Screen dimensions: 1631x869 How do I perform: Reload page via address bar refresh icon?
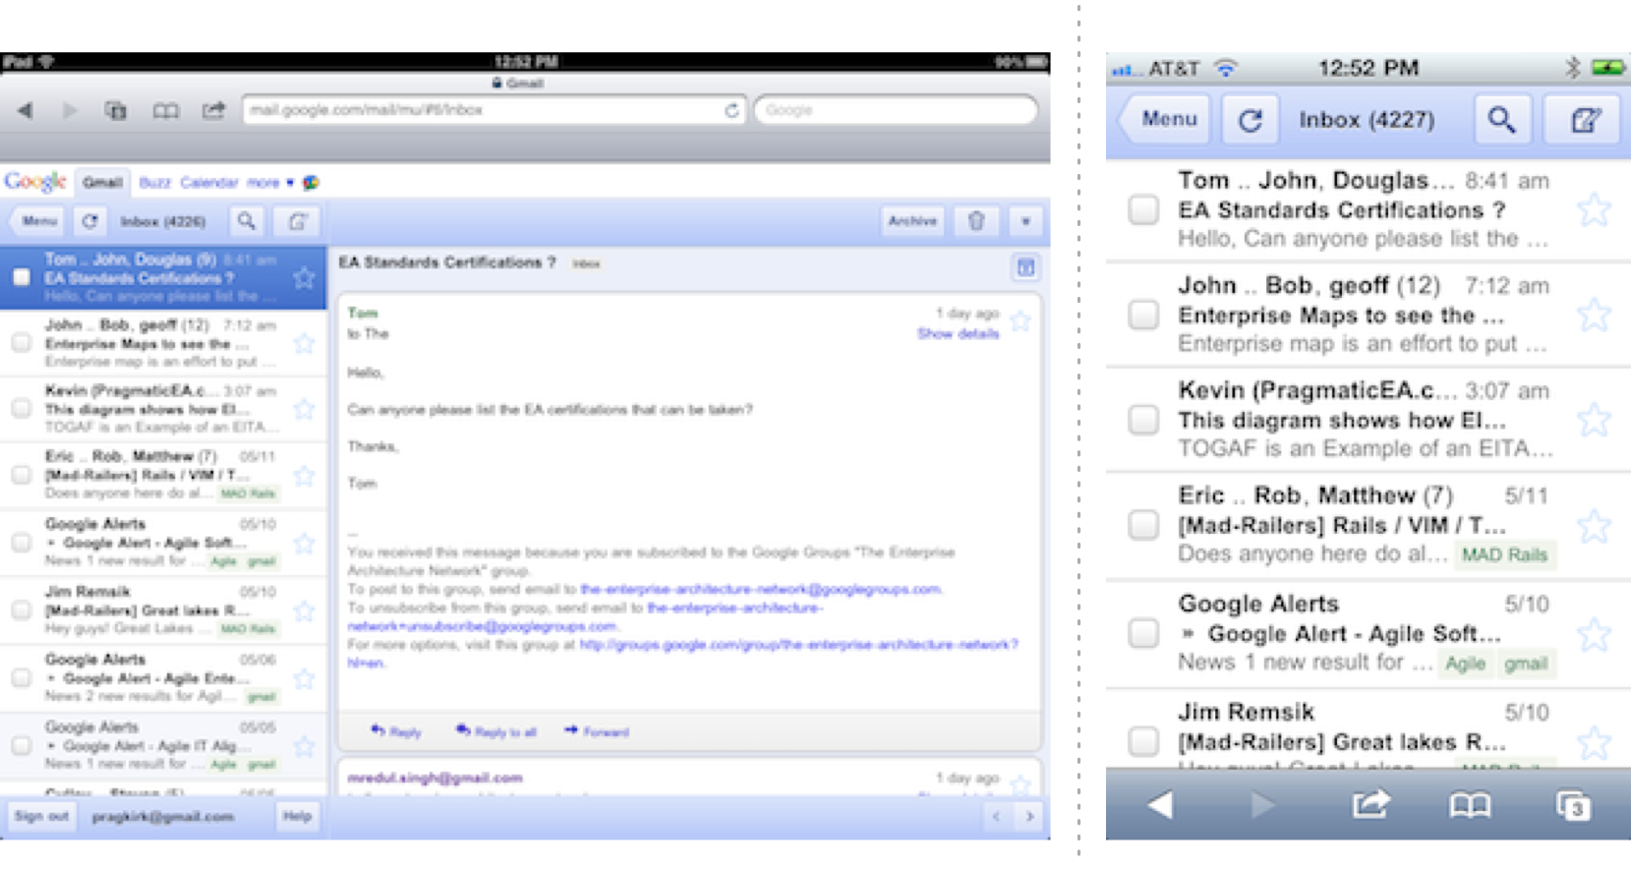[730, 110]
